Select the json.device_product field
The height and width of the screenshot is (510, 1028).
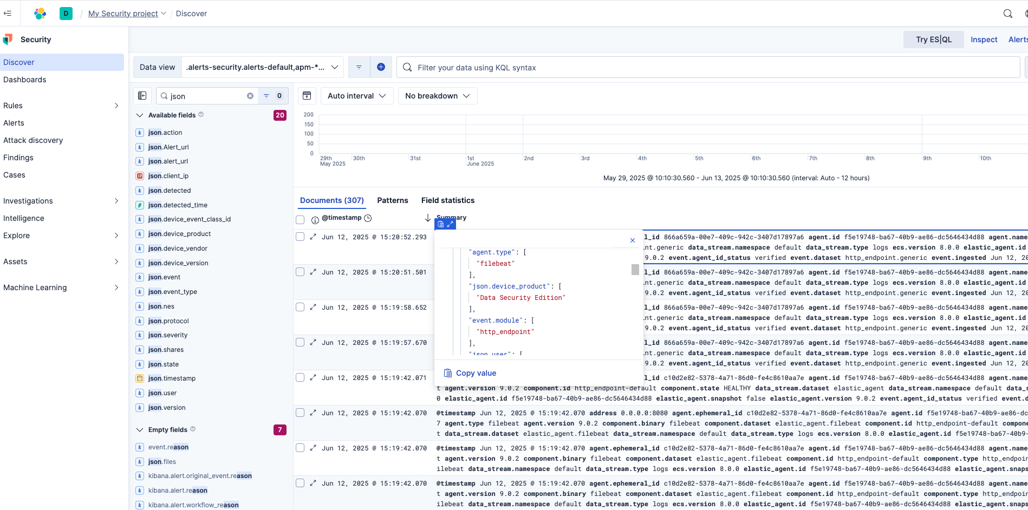[x=179, y=234]
